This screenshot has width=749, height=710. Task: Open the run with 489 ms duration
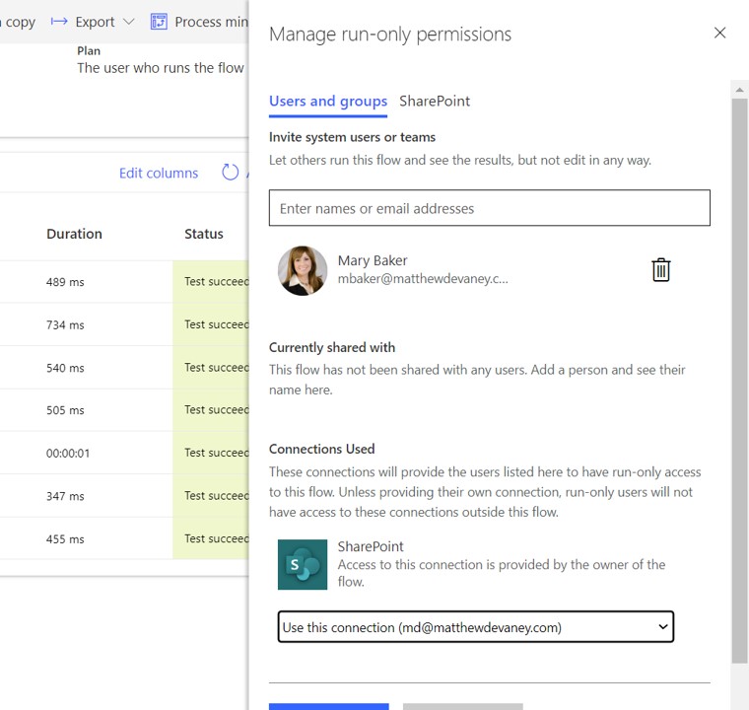[x=65, y=282]
